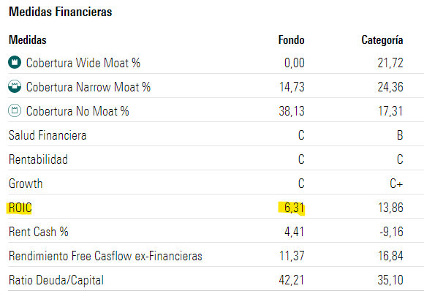Click the Narrow Moat half-filled castle icon
The image size is (424, 291).
coord(15,86)
